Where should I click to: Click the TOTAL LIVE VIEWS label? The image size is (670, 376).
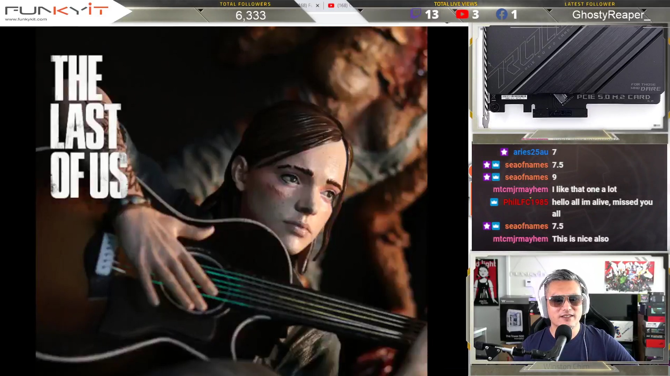pyautogui.click(x=455, y=4)
